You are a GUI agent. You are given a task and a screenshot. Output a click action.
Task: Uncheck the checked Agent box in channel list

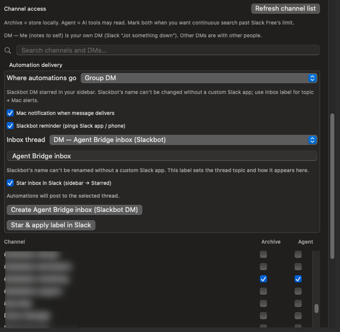pos(298,279)
